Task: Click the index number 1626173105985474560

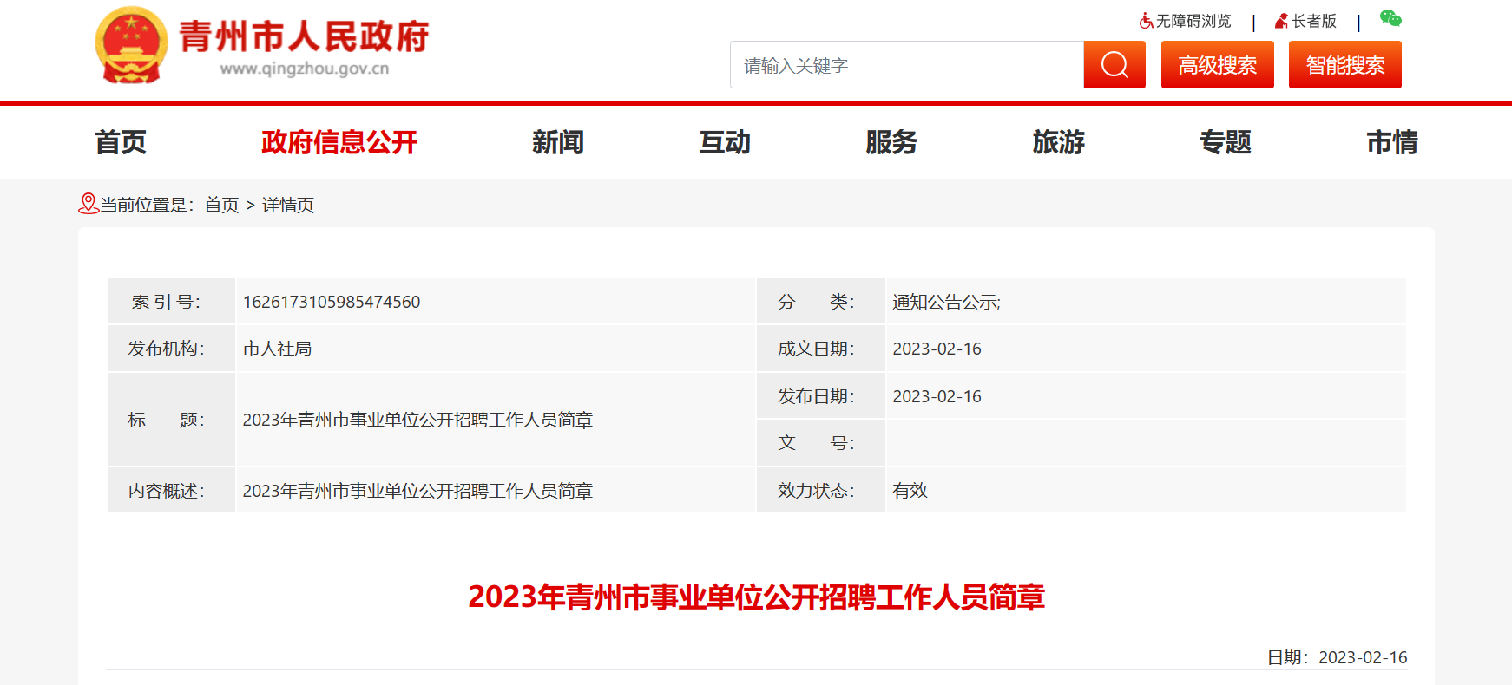Action: coord(332,302)
